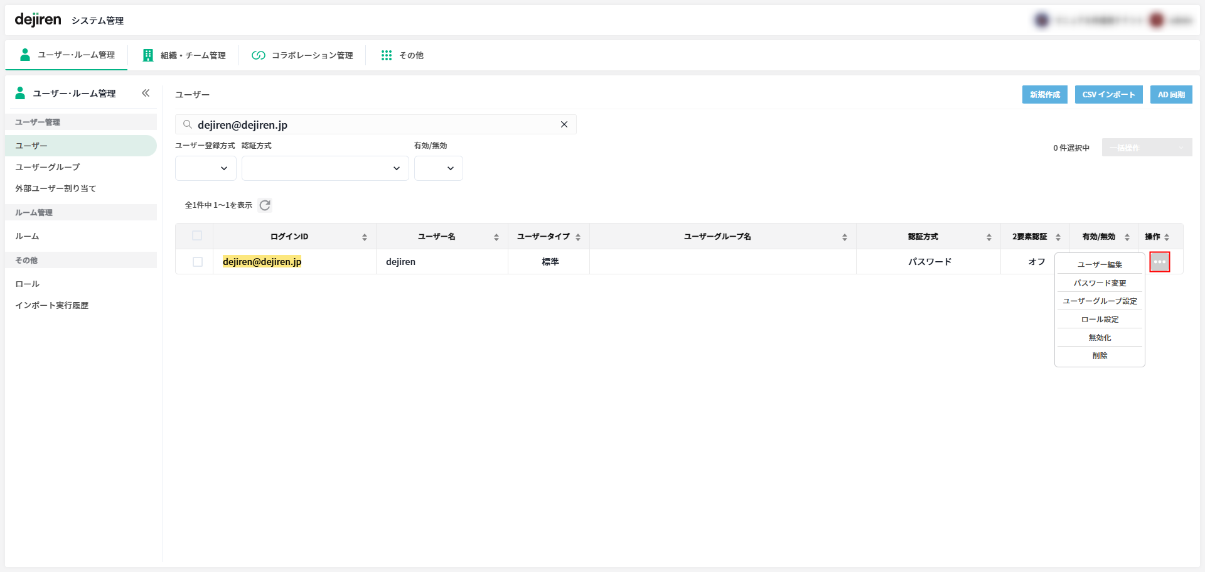The height and width of the screenshot is (572, 1205).
Task: Open 一括操作 dropdown
Action: coord(1147,148)
